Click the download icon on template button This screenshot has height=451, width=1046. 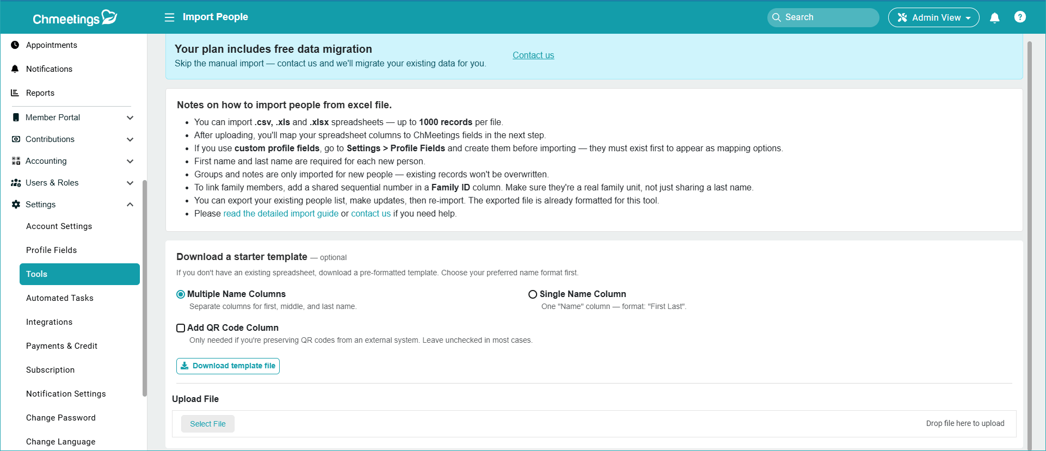tap(184, 366)
